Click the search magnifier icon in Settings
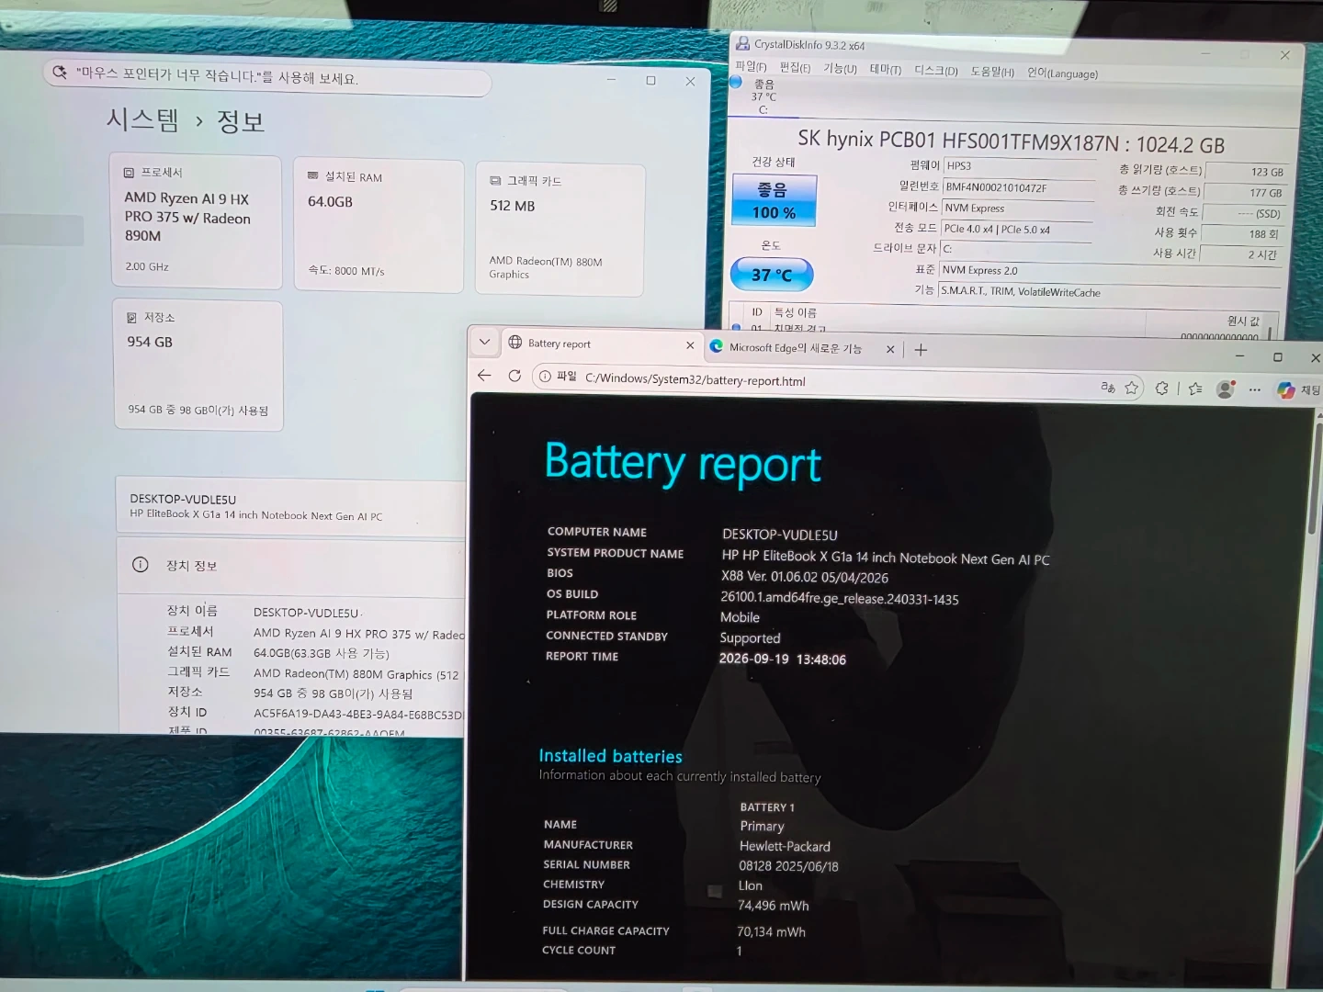The width and height of the screenshot is (1323, 992). (x=60, y=72)
